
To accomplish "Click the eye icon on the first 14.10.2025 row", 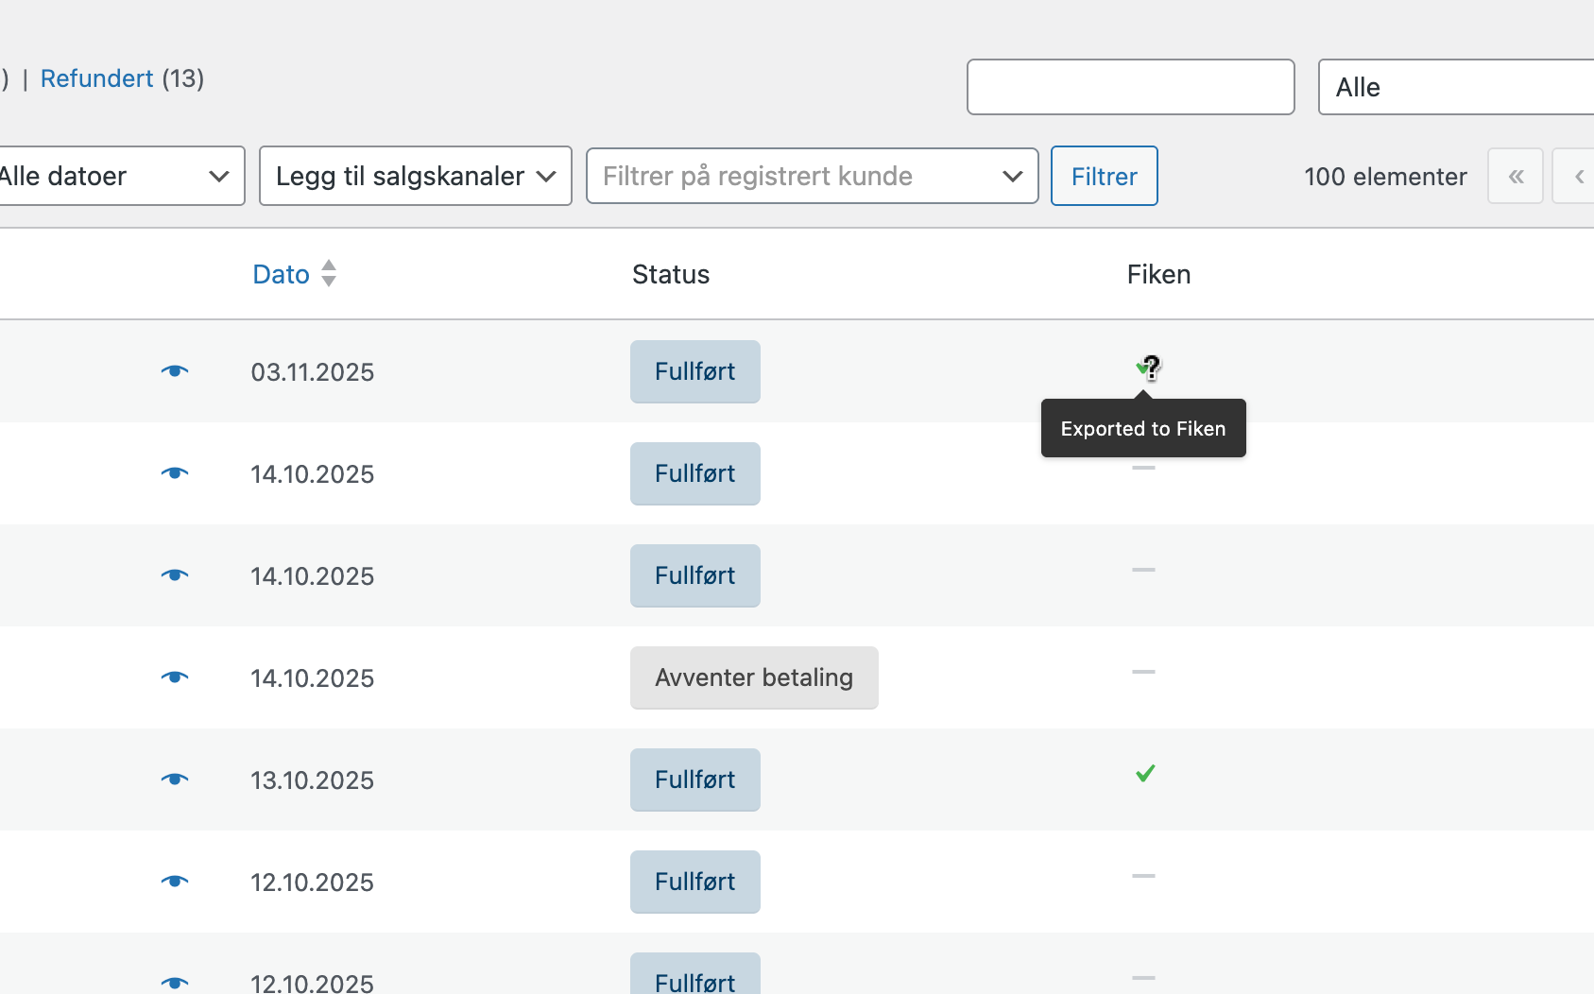I will [x=175, y=473].
